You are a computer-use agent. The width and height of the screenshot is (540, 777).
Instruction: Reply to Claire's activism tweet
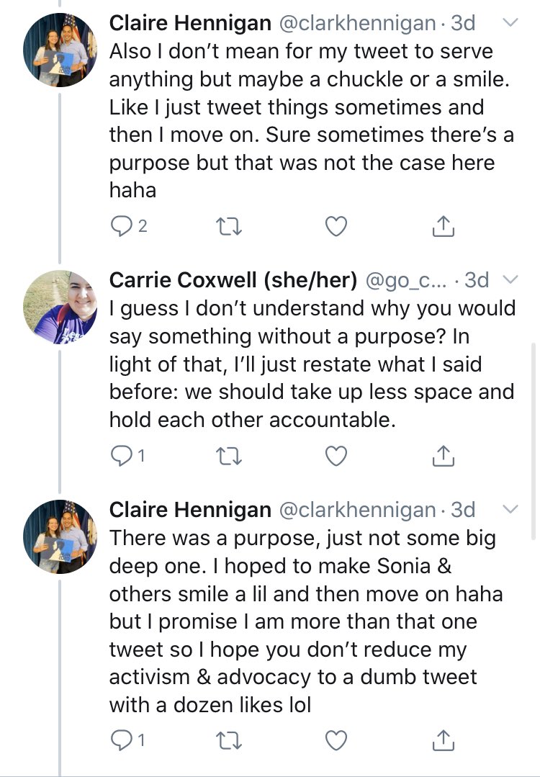pyautogui.click(x=120, y=740)
